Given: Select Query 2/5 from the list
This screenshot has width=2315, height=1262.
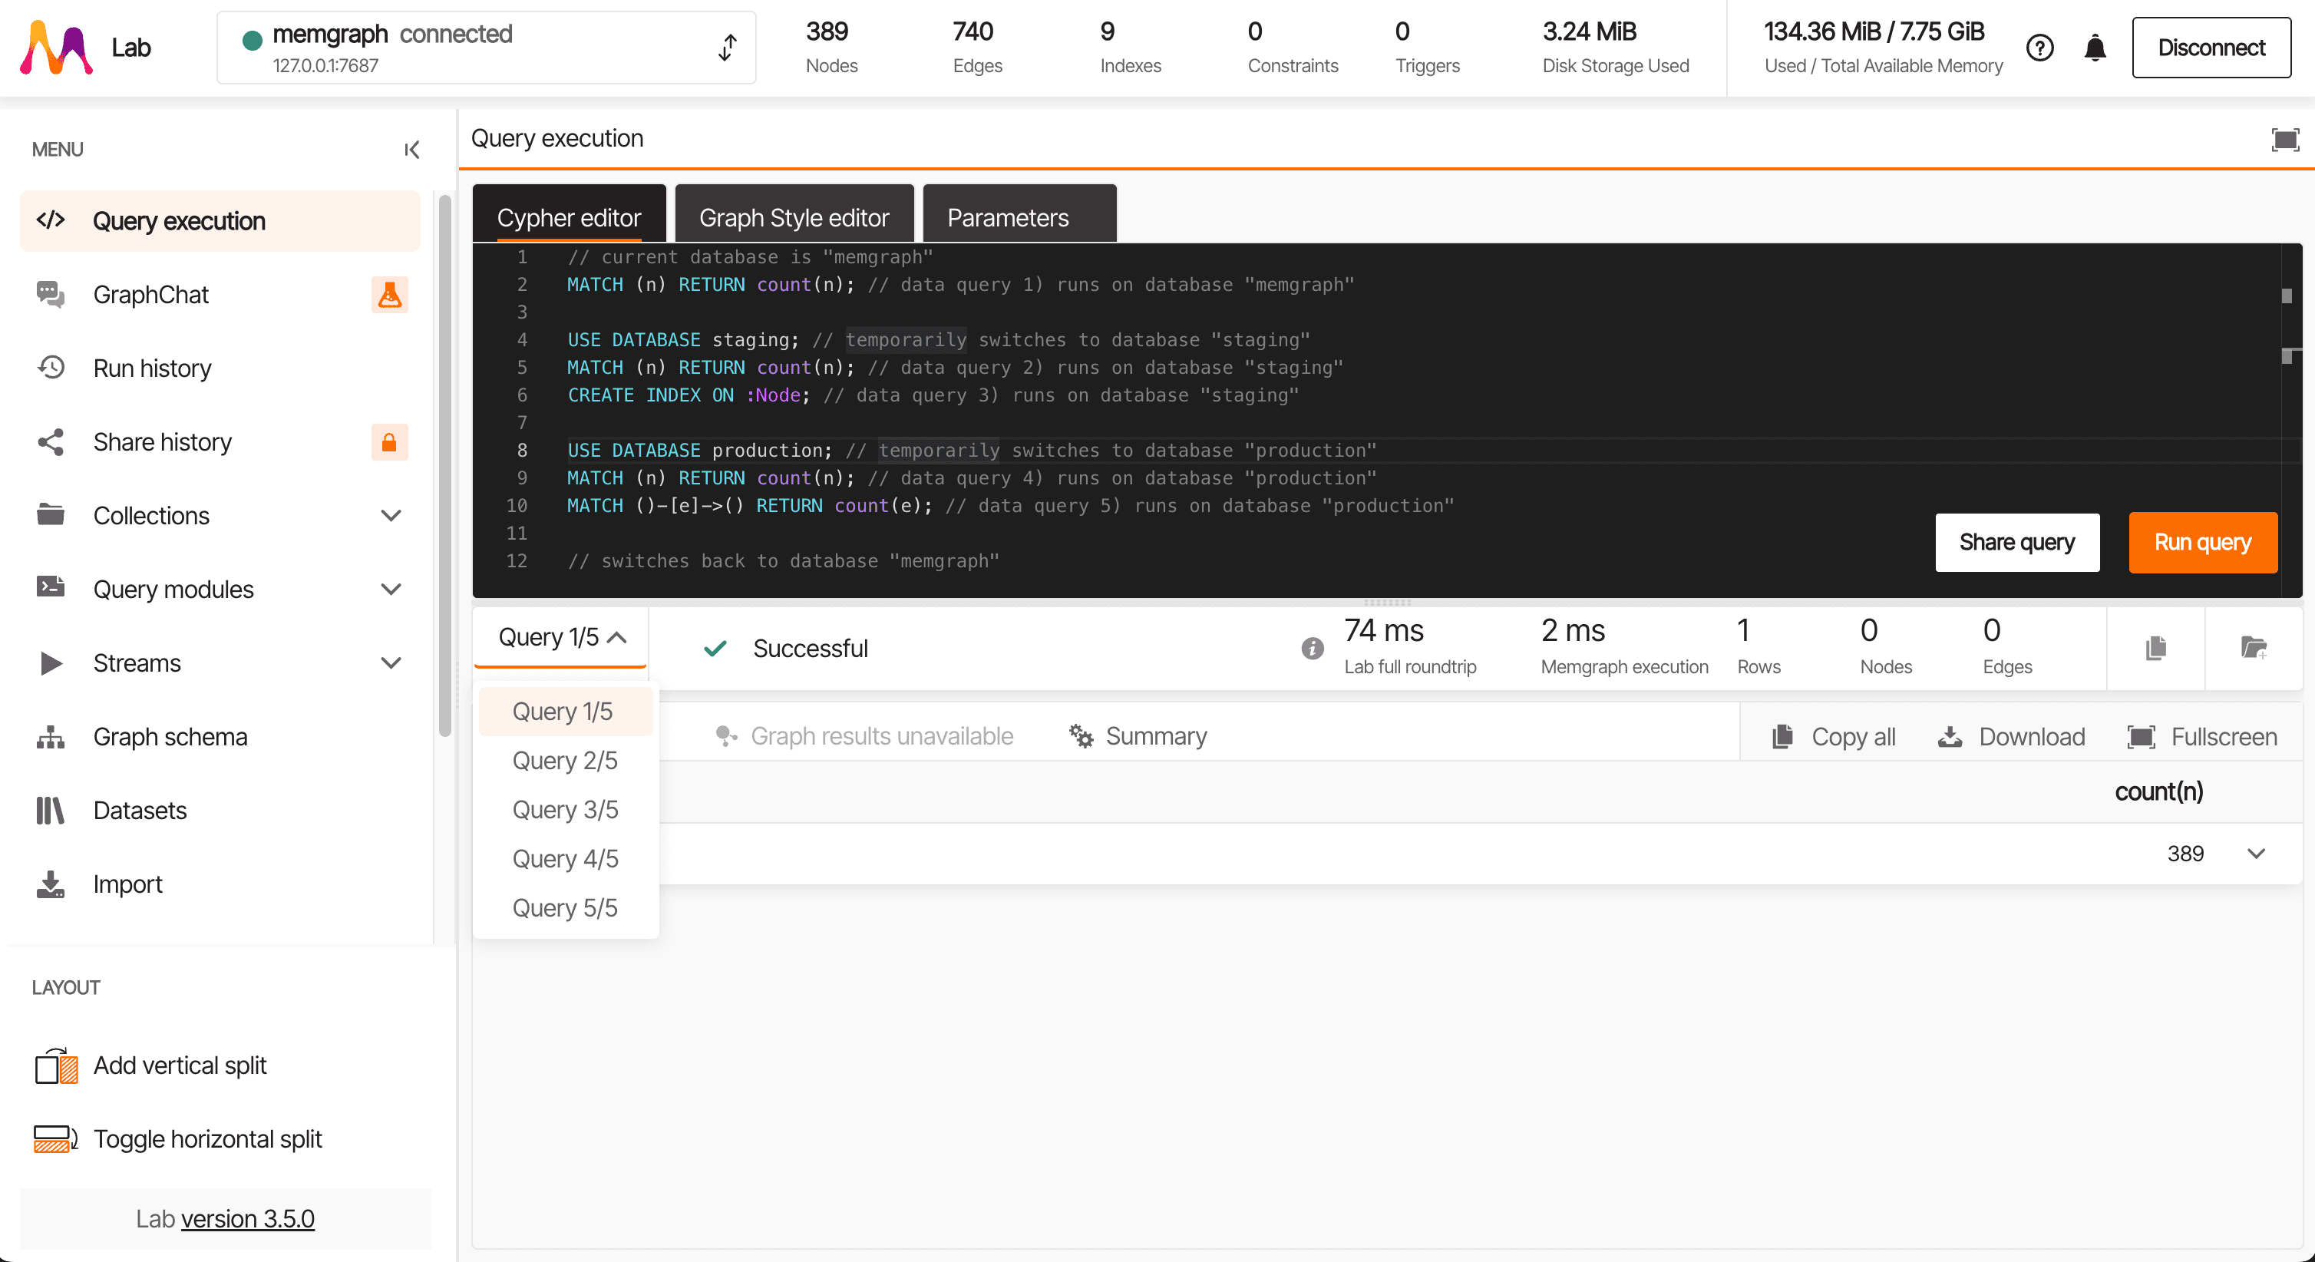Looking at the screenshot, I should pyautogui.click(x=565, y=761).
